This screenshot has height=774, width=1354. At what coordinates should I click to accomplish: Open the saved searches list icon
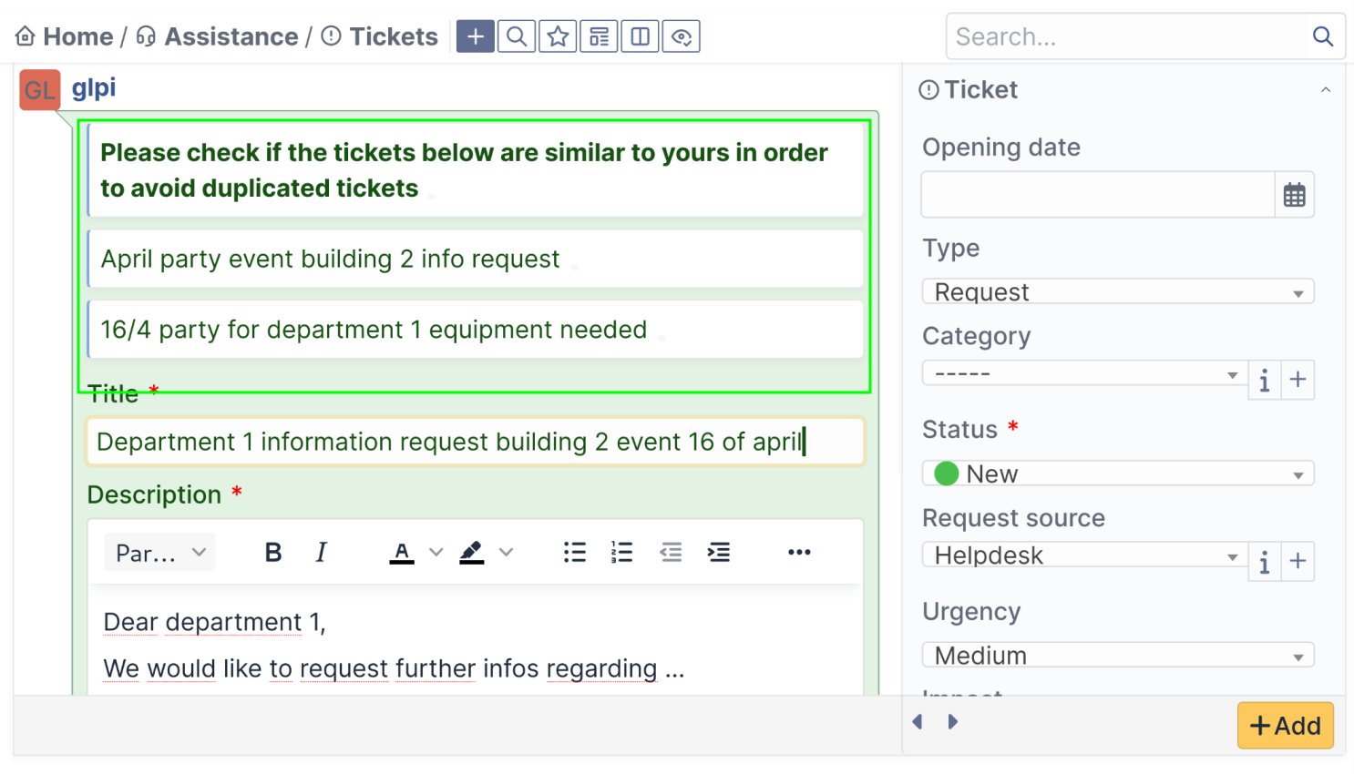pyautogui.click(x=599, y=36)
